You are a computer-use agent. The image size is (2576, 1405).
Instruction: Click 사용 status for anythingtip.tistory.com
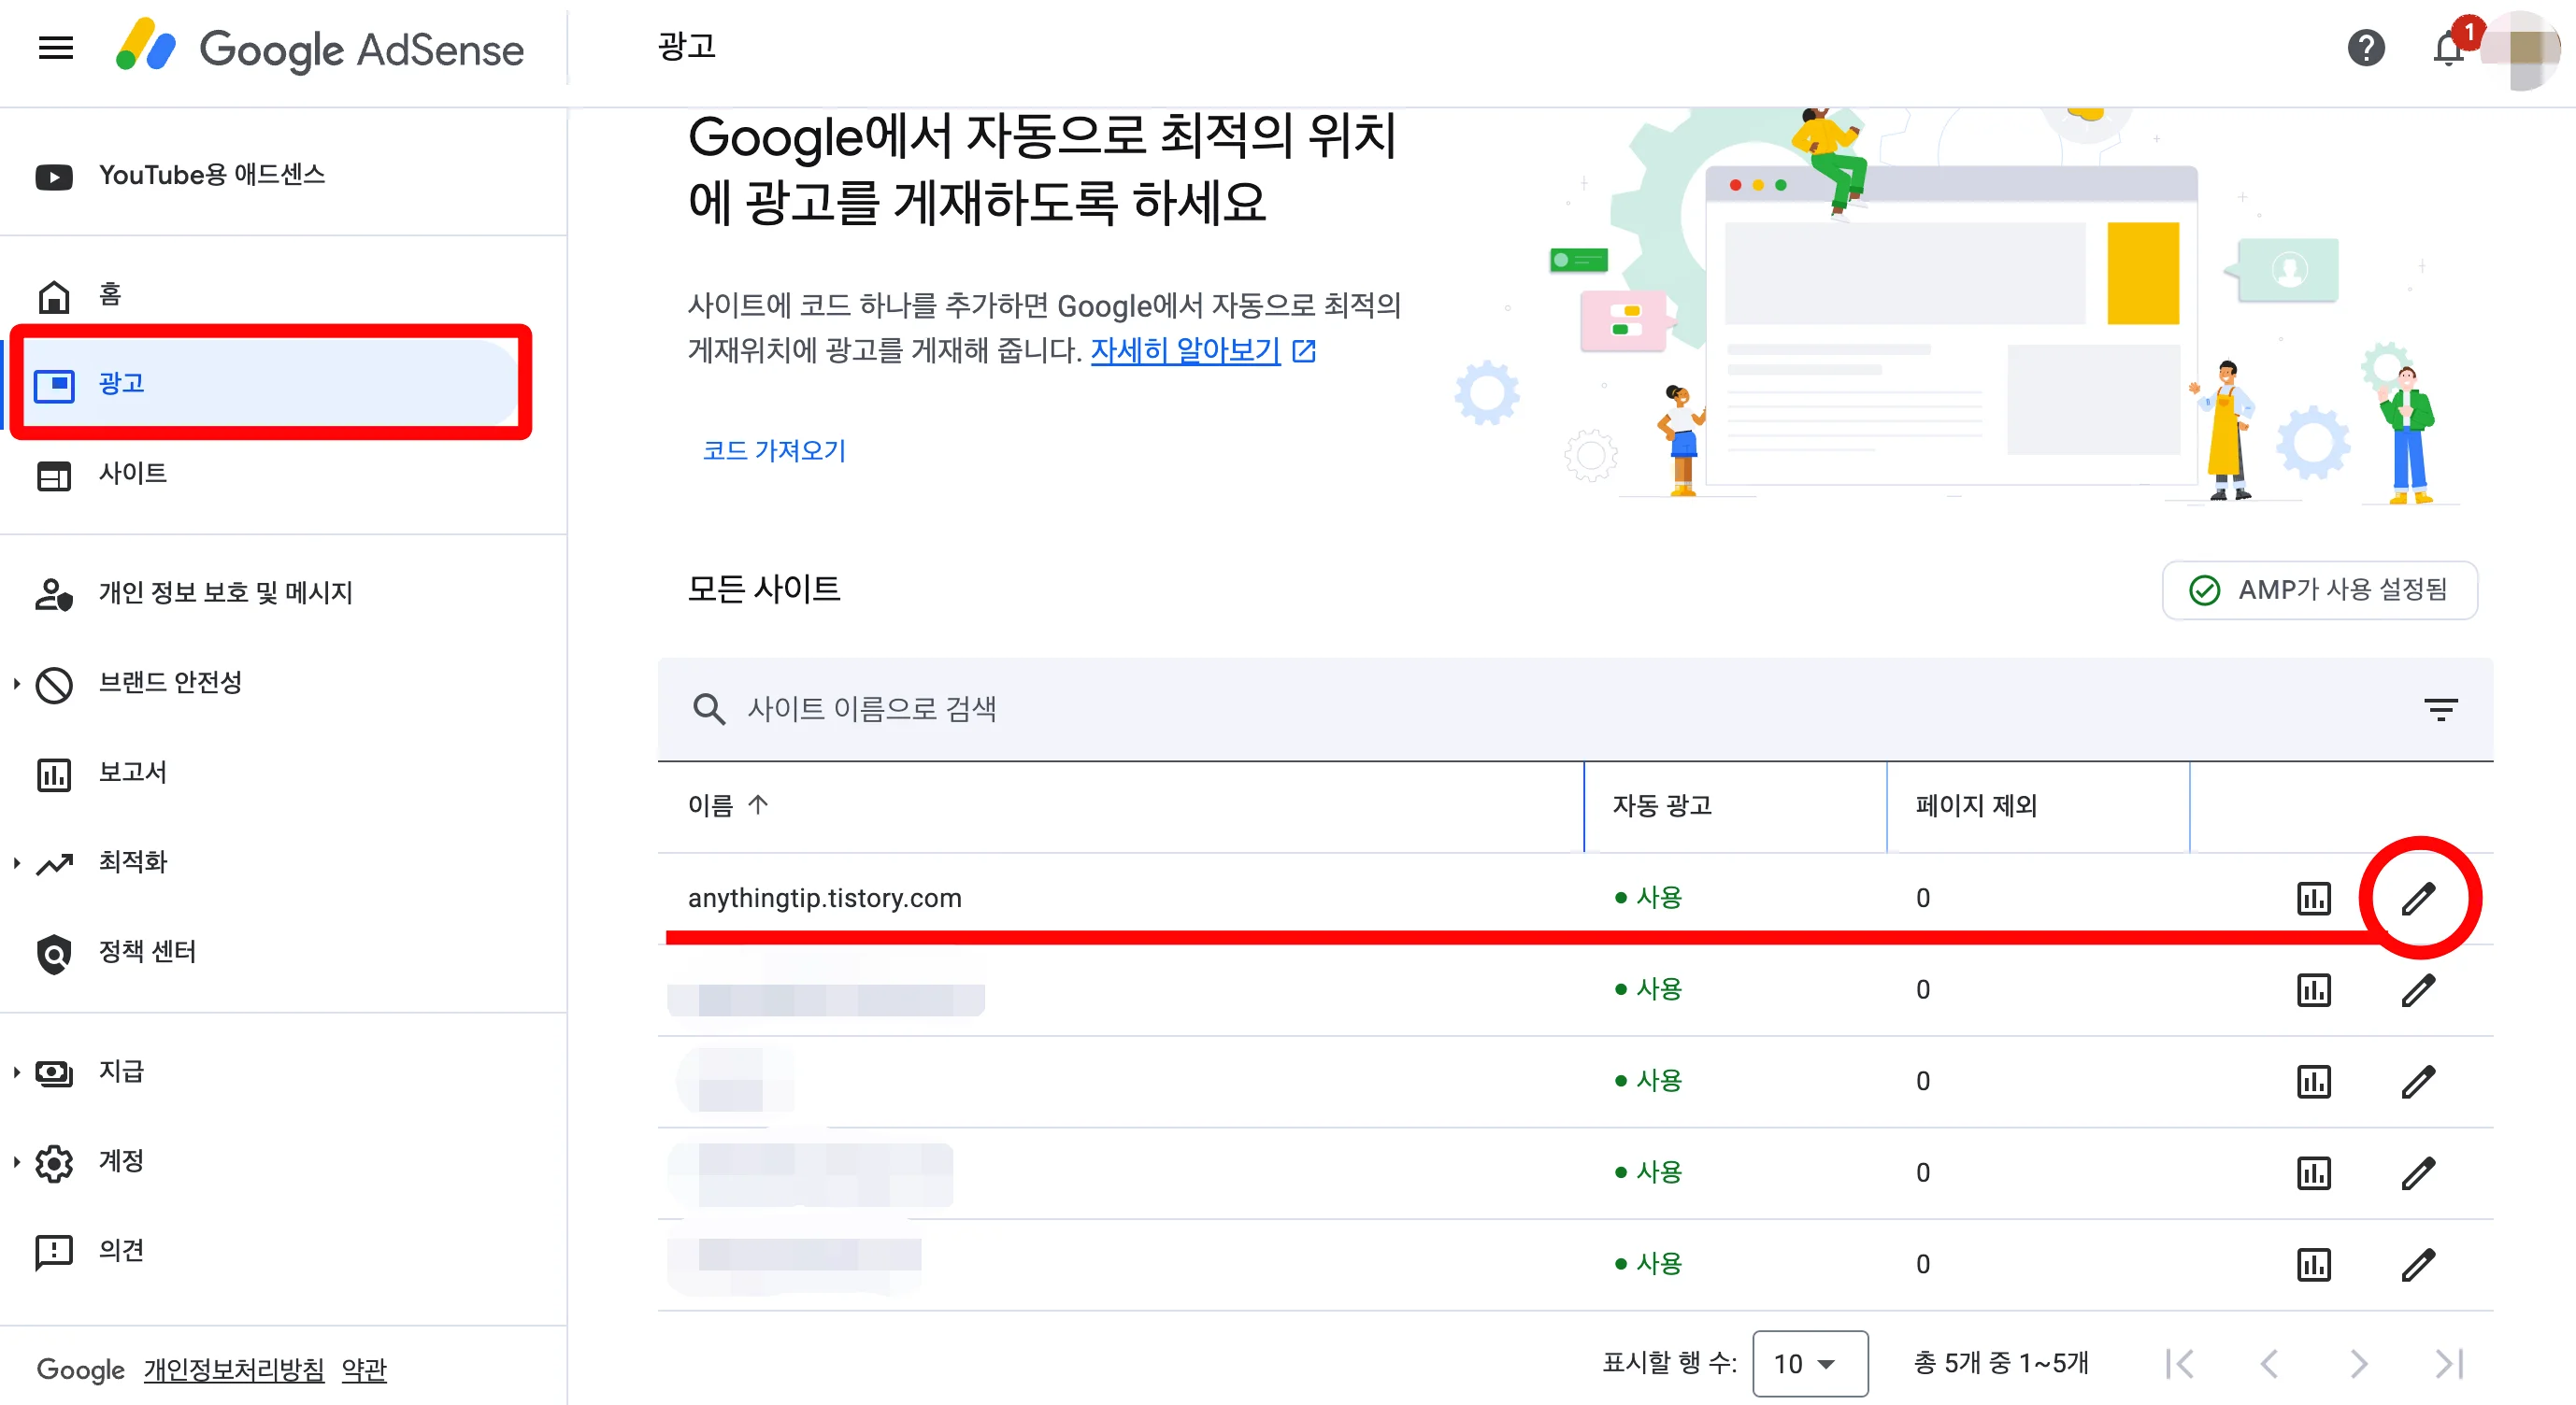pyautogui.click(x=1649, y=898)
